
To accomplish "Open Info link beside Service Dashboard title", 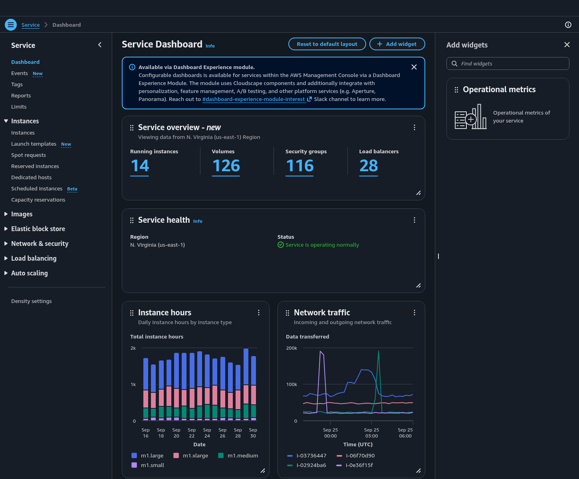I will pos(210,46).
